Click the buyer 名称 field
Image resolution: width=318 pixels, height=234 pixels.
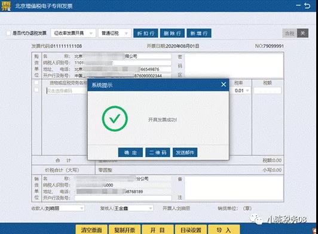pos(123,56)
